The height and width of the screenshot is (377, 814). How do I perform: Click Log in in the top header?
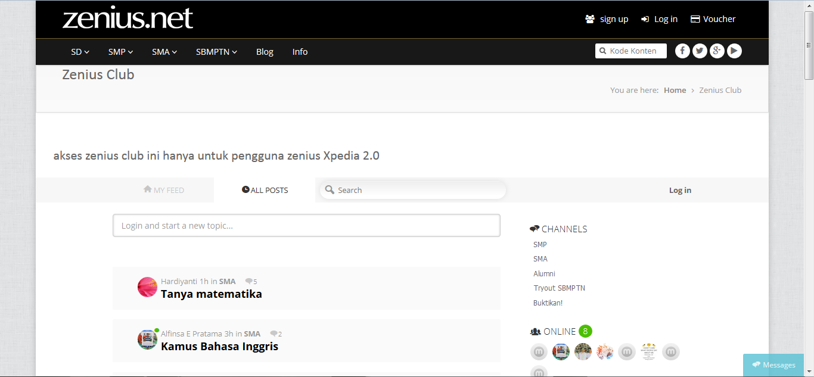pos(659,19)
